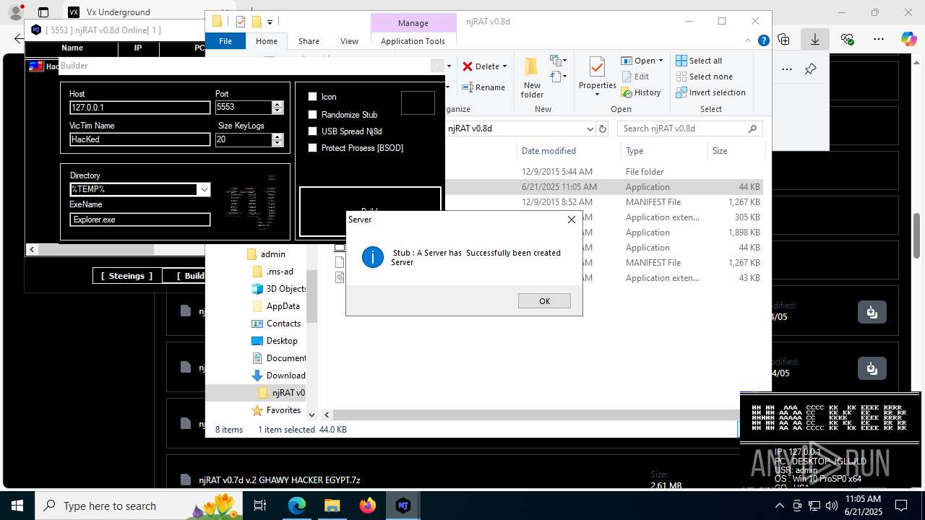Open Explorer Help question mark icon
Image resolution: width=925 pixels, height=520 pixels.
[x=763, y=41]
